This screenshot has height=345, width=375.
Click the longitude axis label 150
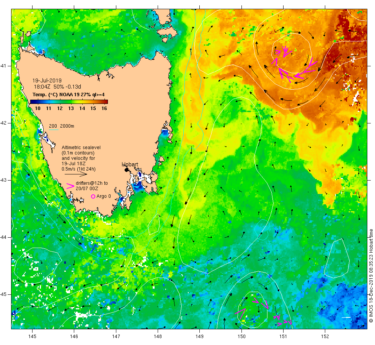pos(241,337)
